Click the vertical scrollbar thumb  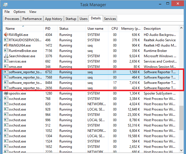click(x=182, y=118)
